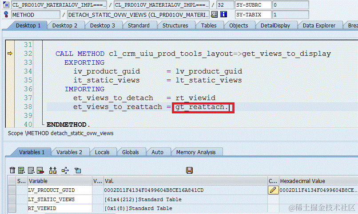Click the SY-SUBRC value field showing 0
The width and height of the screenshot is (358, 214).
[x=290, y=5]
